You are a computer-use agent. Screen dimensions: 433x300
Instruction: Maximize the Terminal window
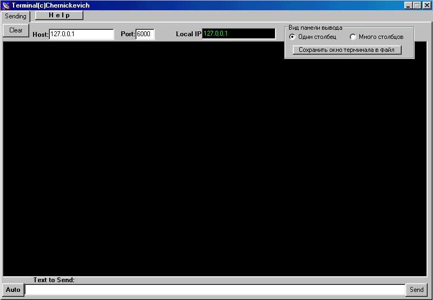click(417, 5)
